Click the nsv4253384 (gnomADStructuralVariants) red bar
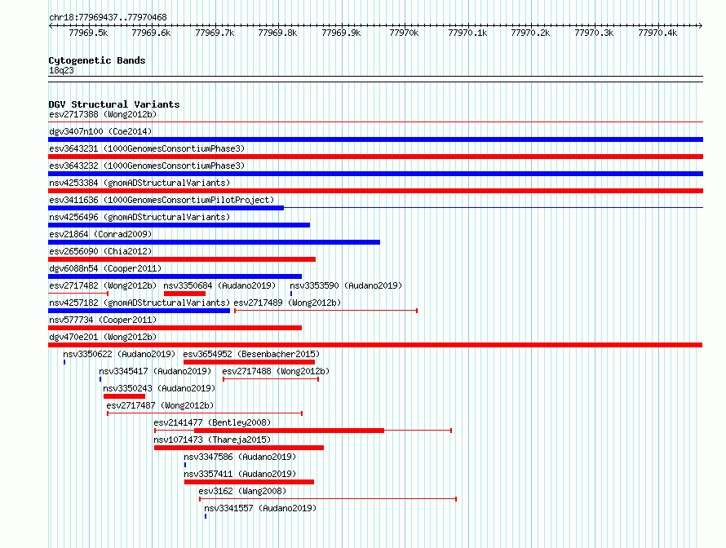 point(375,191)
